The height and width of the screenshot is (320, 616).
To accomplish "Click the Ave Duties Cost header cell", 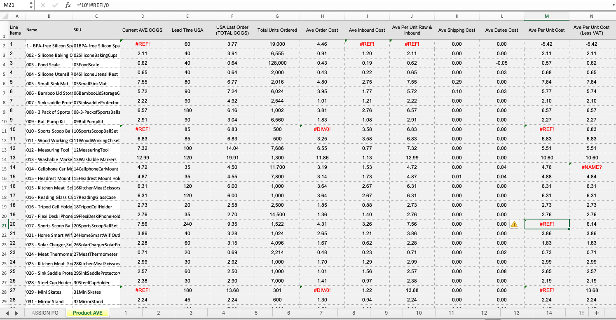I will (502, 30).
